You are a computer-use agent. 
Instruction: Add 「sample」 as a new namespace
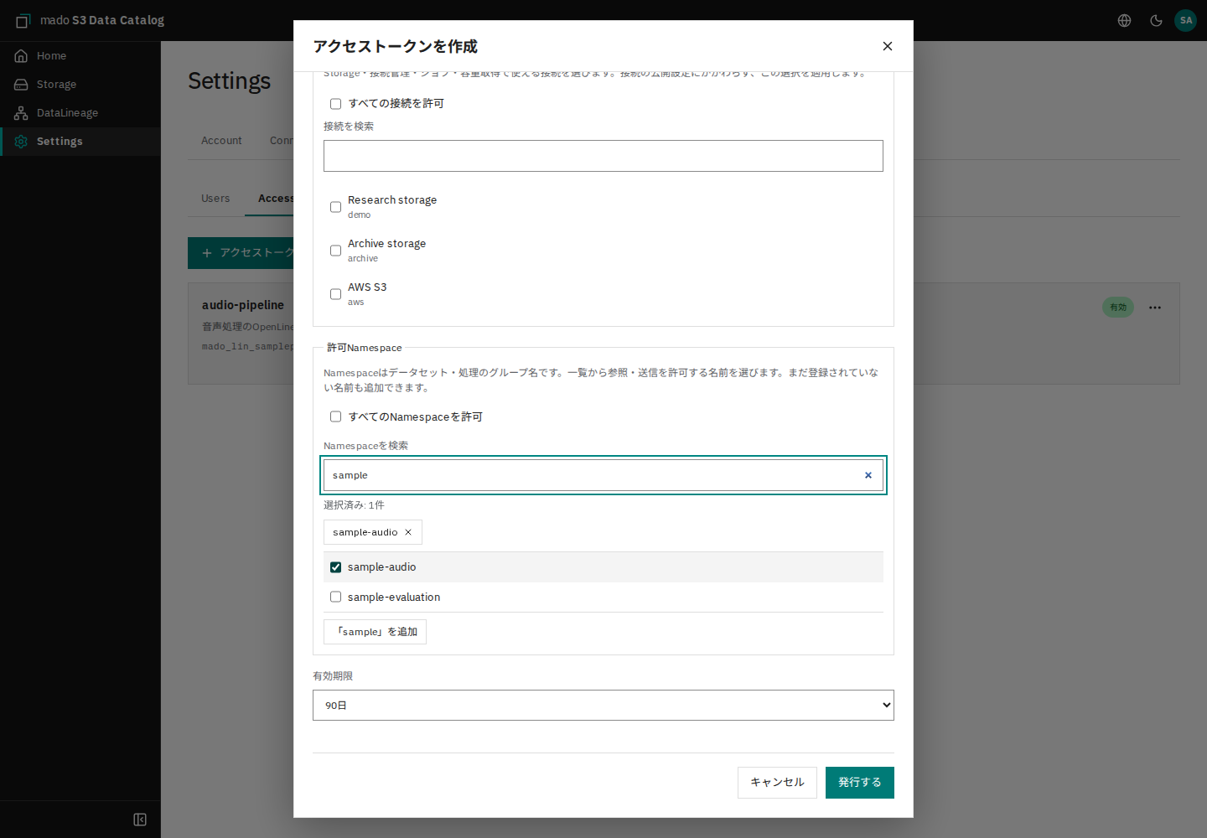coord(376,632)
